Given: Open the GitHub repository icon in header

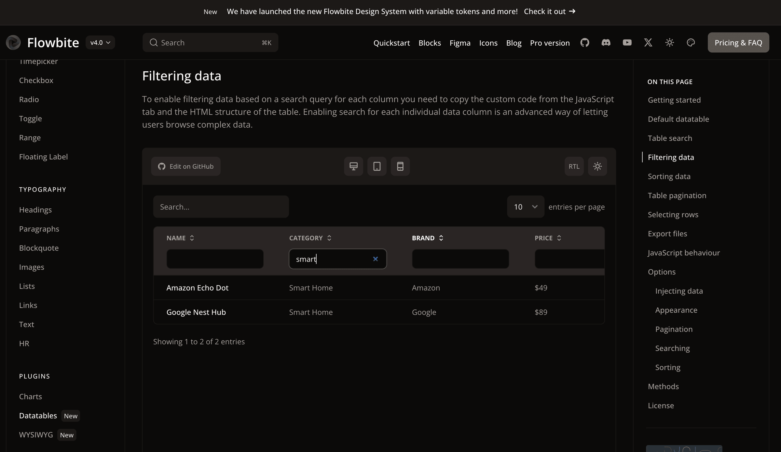Looking at the screenshot, I should coord(585,43).
